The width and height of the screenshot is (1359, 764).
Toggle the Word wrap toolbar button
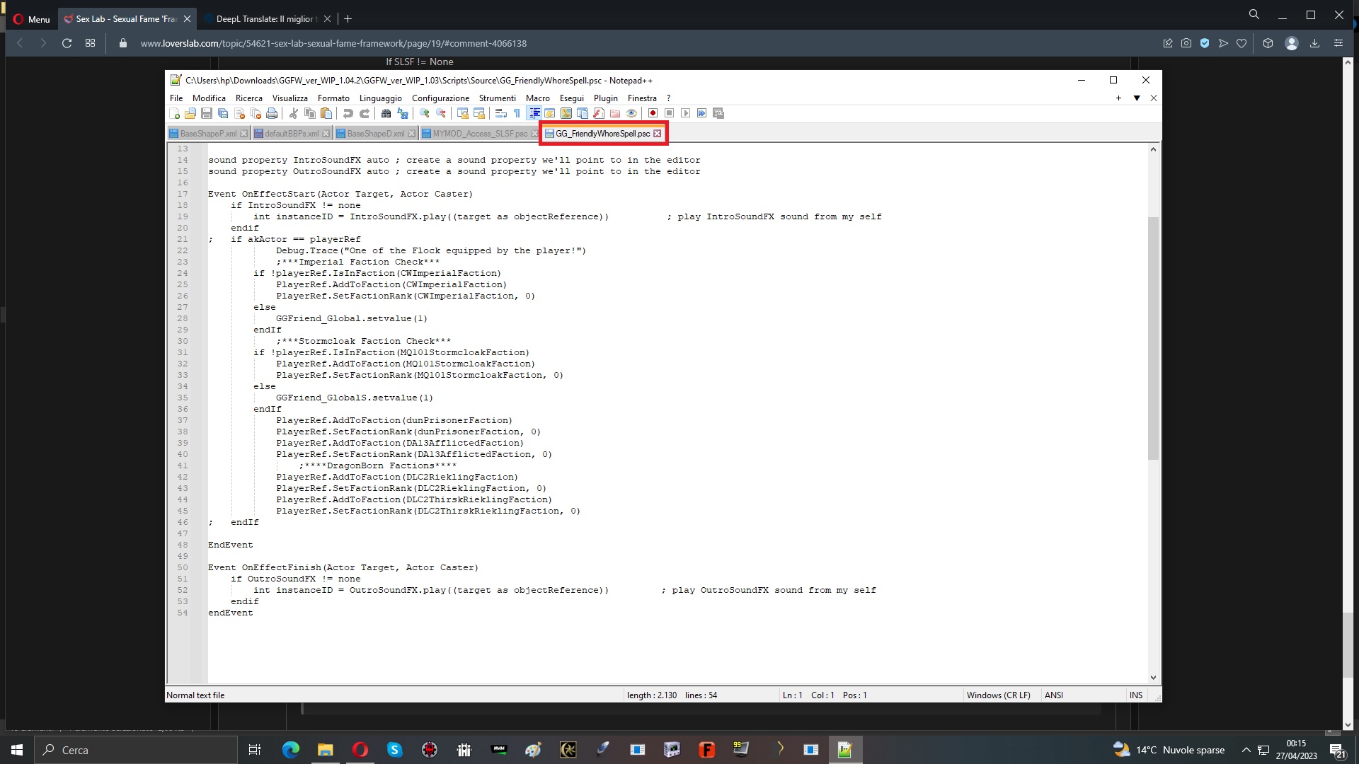click(x=500, y=113)
